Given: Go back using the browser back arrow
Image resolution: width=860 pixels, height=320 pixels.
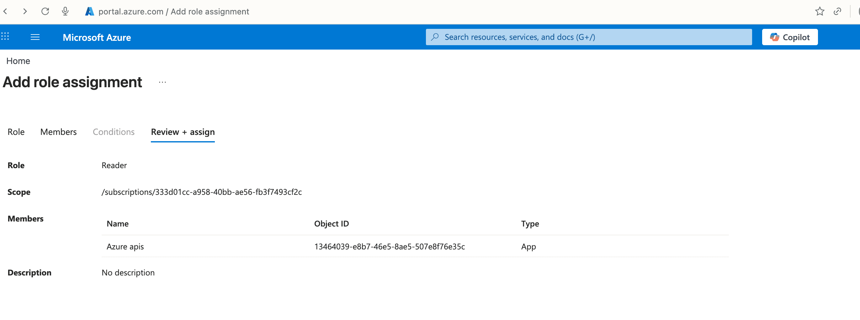Looking at the screenshot, I should [x=5, y=11].
